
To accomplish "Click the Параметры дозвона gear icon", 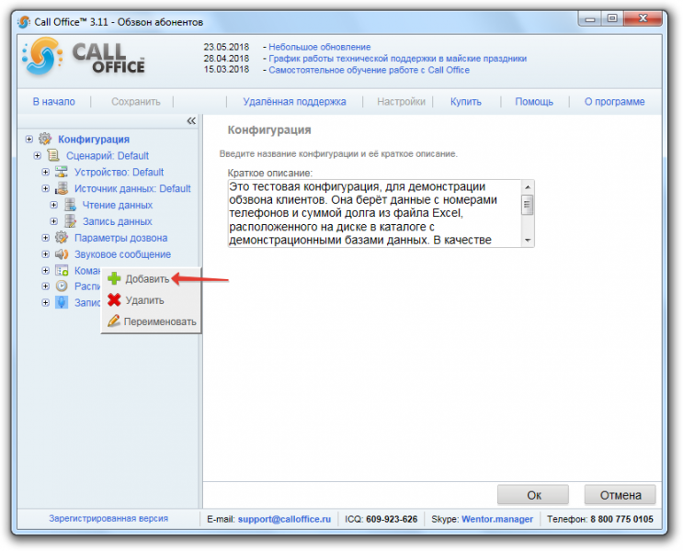I will pos(62,238).
